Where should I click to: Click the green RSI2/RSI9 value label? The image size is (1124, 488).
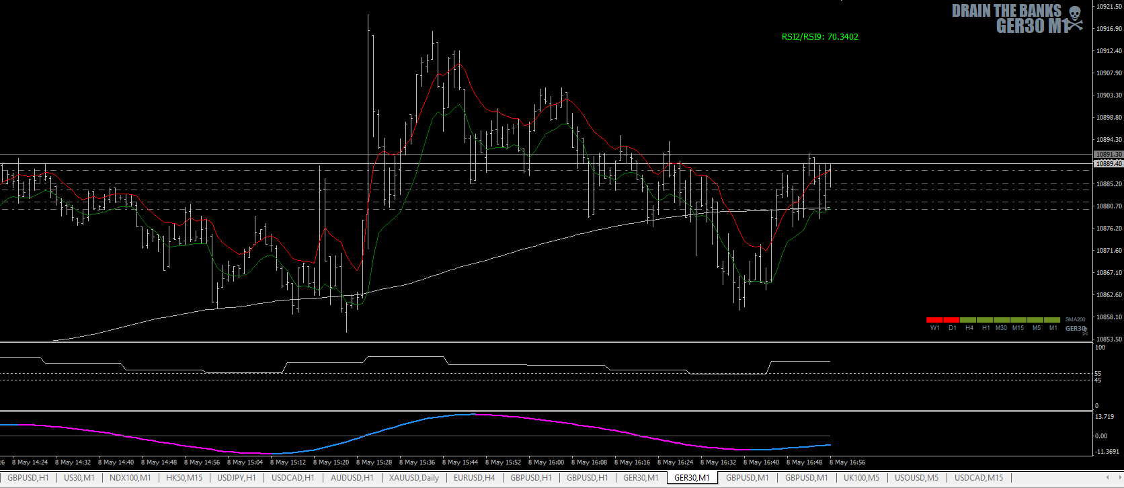click(x=819, y=37)
